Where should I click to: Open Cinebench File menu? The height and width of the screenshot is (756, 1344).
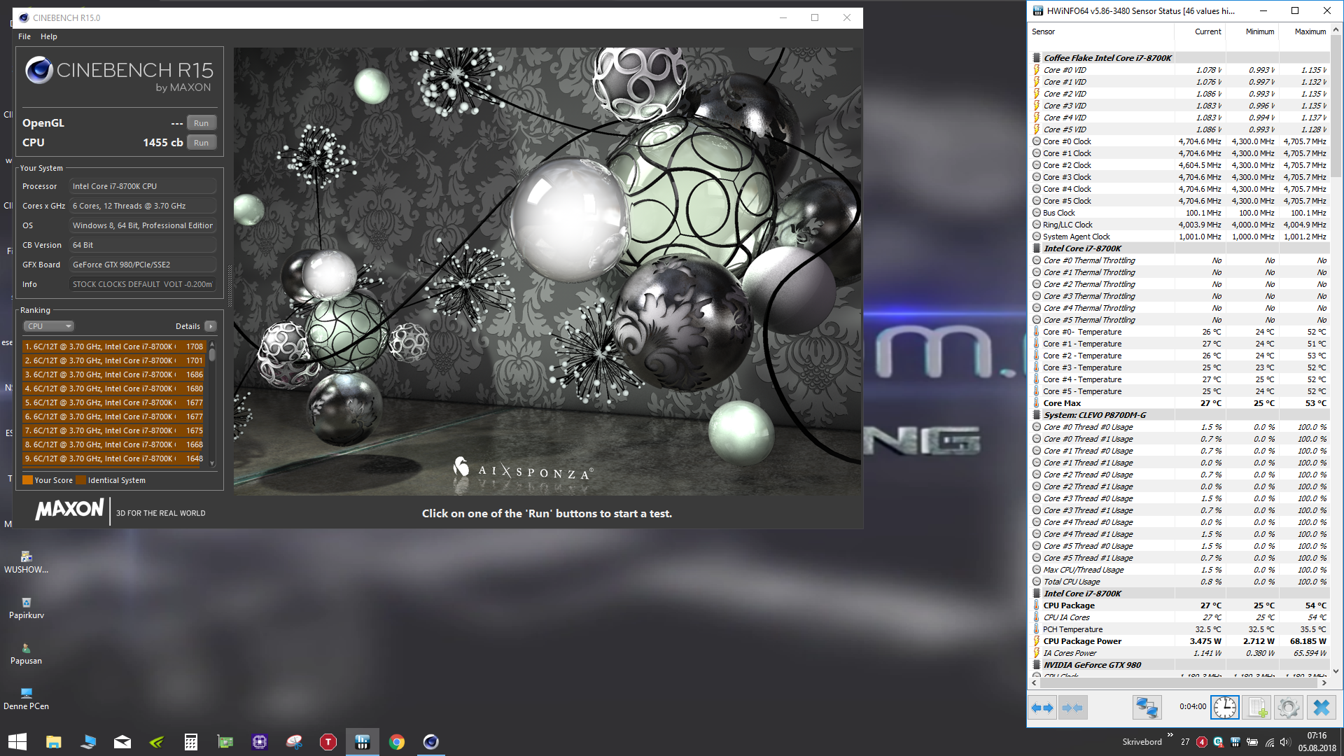(x=24, y=36)
